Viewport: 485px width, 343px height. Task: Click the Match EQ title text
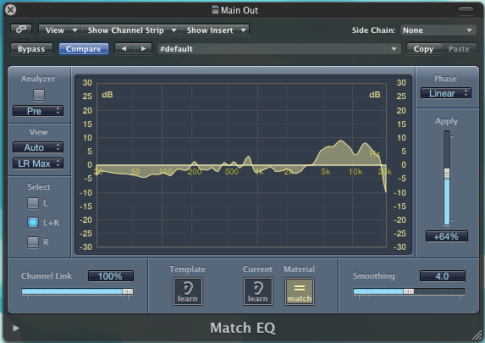pyautogui.click(x=243, y=328)
